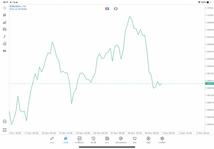Open the Mailbox (กล่องจดหมาย) tab
The image size is (214, 149).
(x=121, y=140)
